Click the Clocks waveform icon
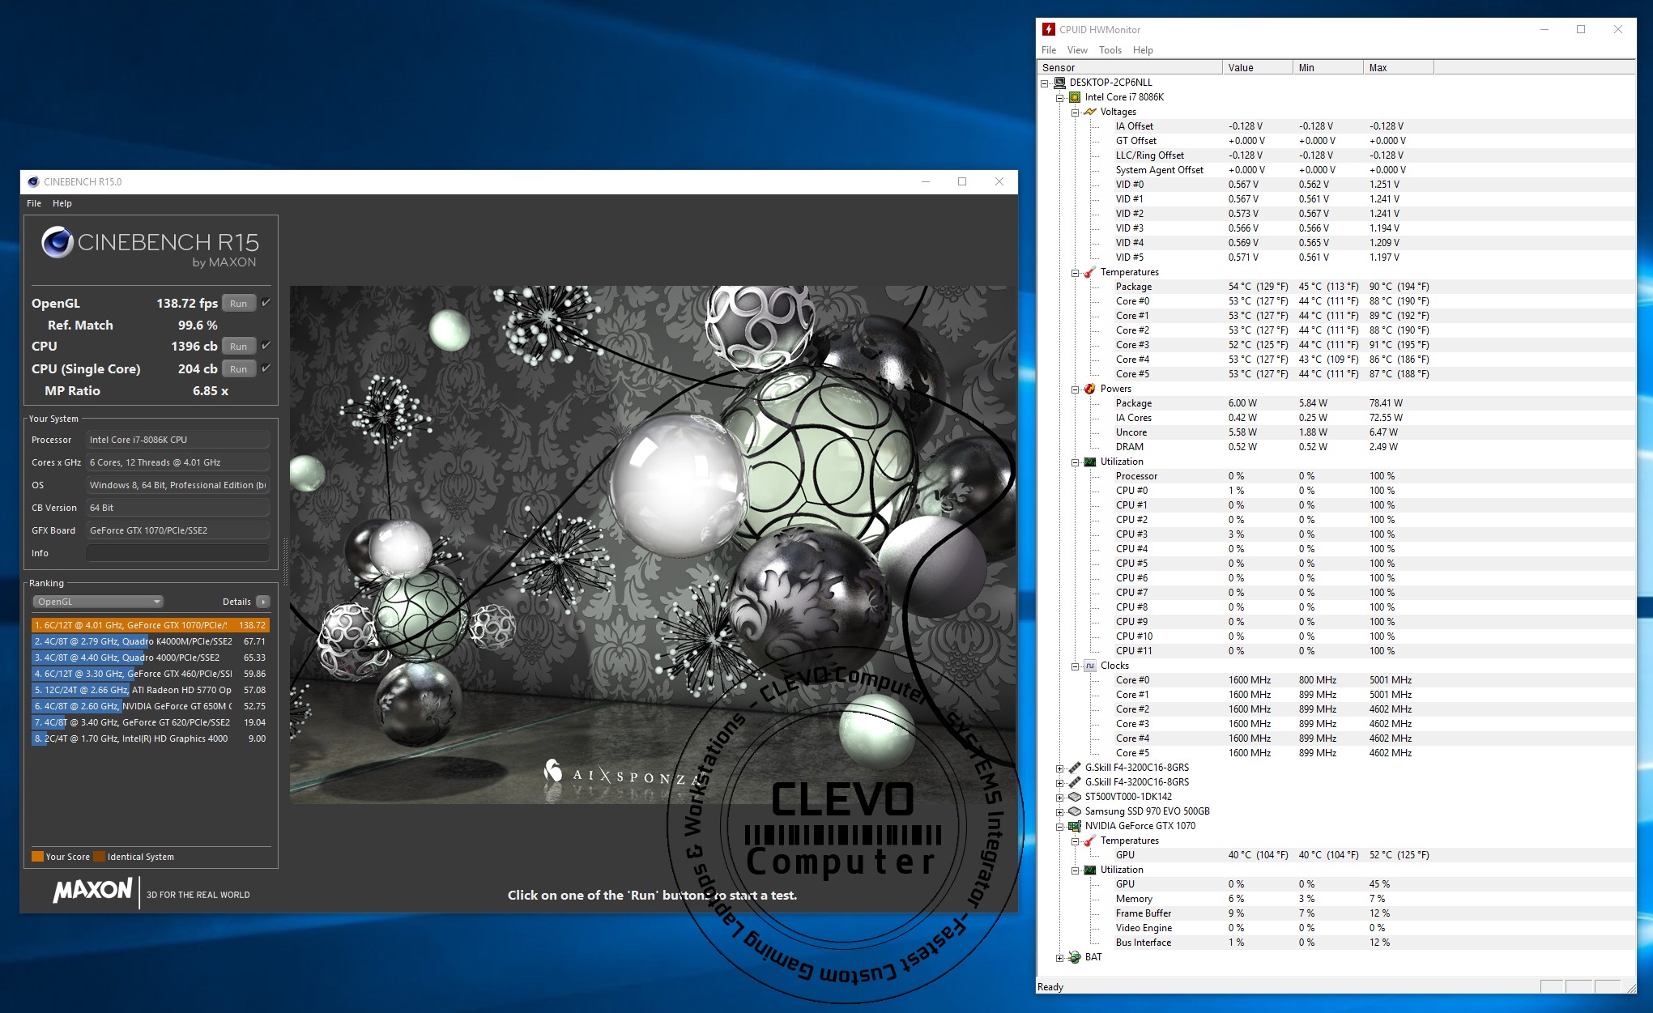 pyautogui.click(x=1090, y=666)
